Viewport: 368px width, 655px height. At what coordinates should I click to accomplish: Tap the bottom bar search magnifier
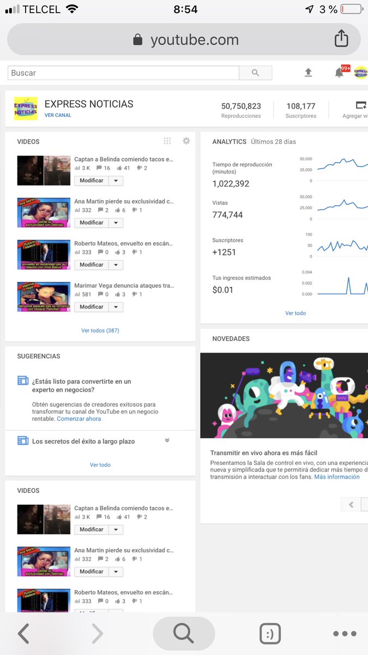tap(184, 634)
